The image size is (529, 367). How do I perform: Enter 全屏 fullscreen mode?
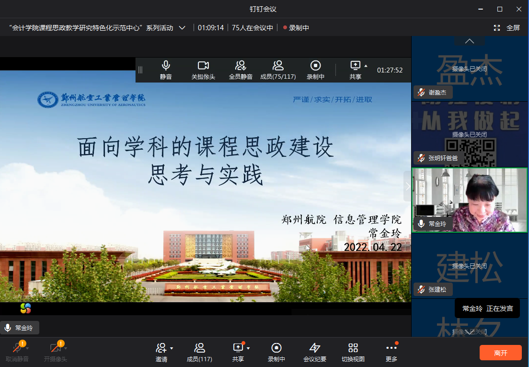coord(507,28)
